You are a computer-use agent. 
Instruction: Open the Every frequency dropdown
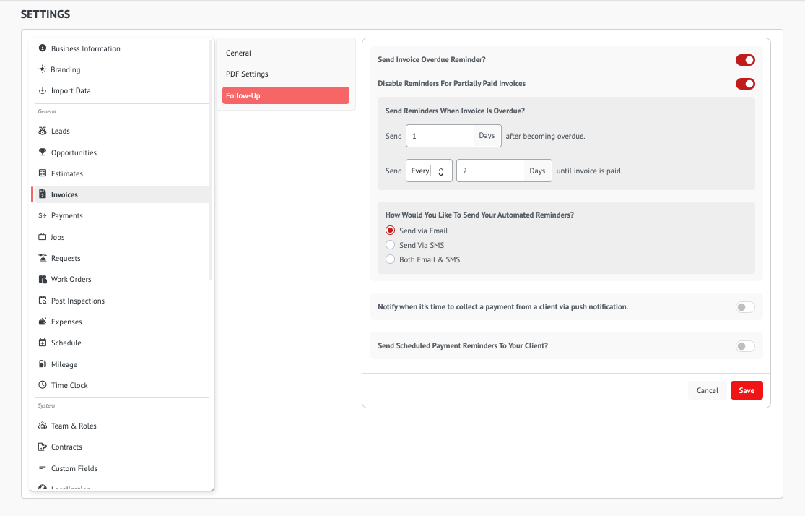point(429,171)
